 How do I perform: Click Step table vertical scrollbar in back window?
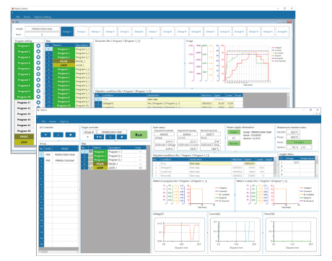coord(92,75)
